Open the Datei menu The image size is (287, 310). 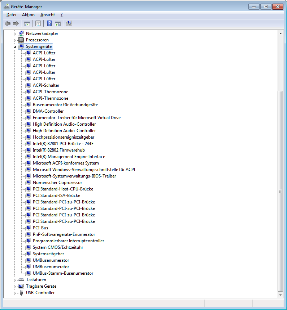click(x=11, y=15)
